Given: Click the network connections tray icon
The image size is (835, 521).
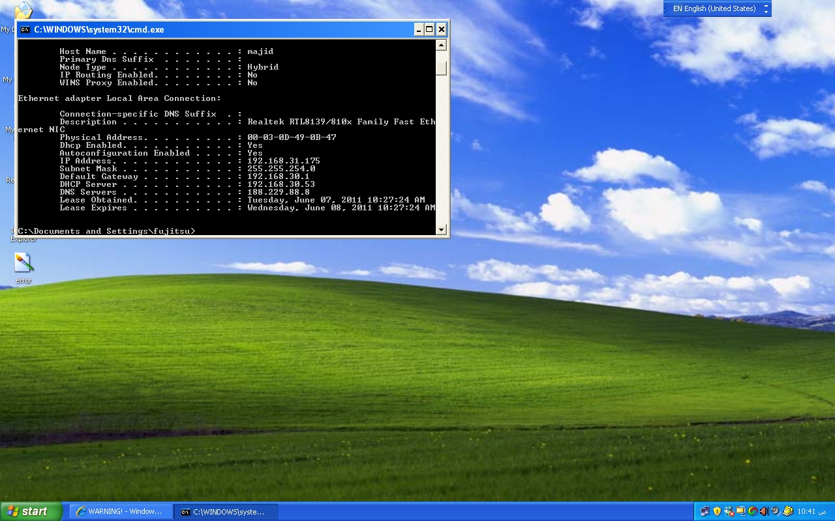Looking at the screenshot, I should pyautogui.click(x=705, y=511).
